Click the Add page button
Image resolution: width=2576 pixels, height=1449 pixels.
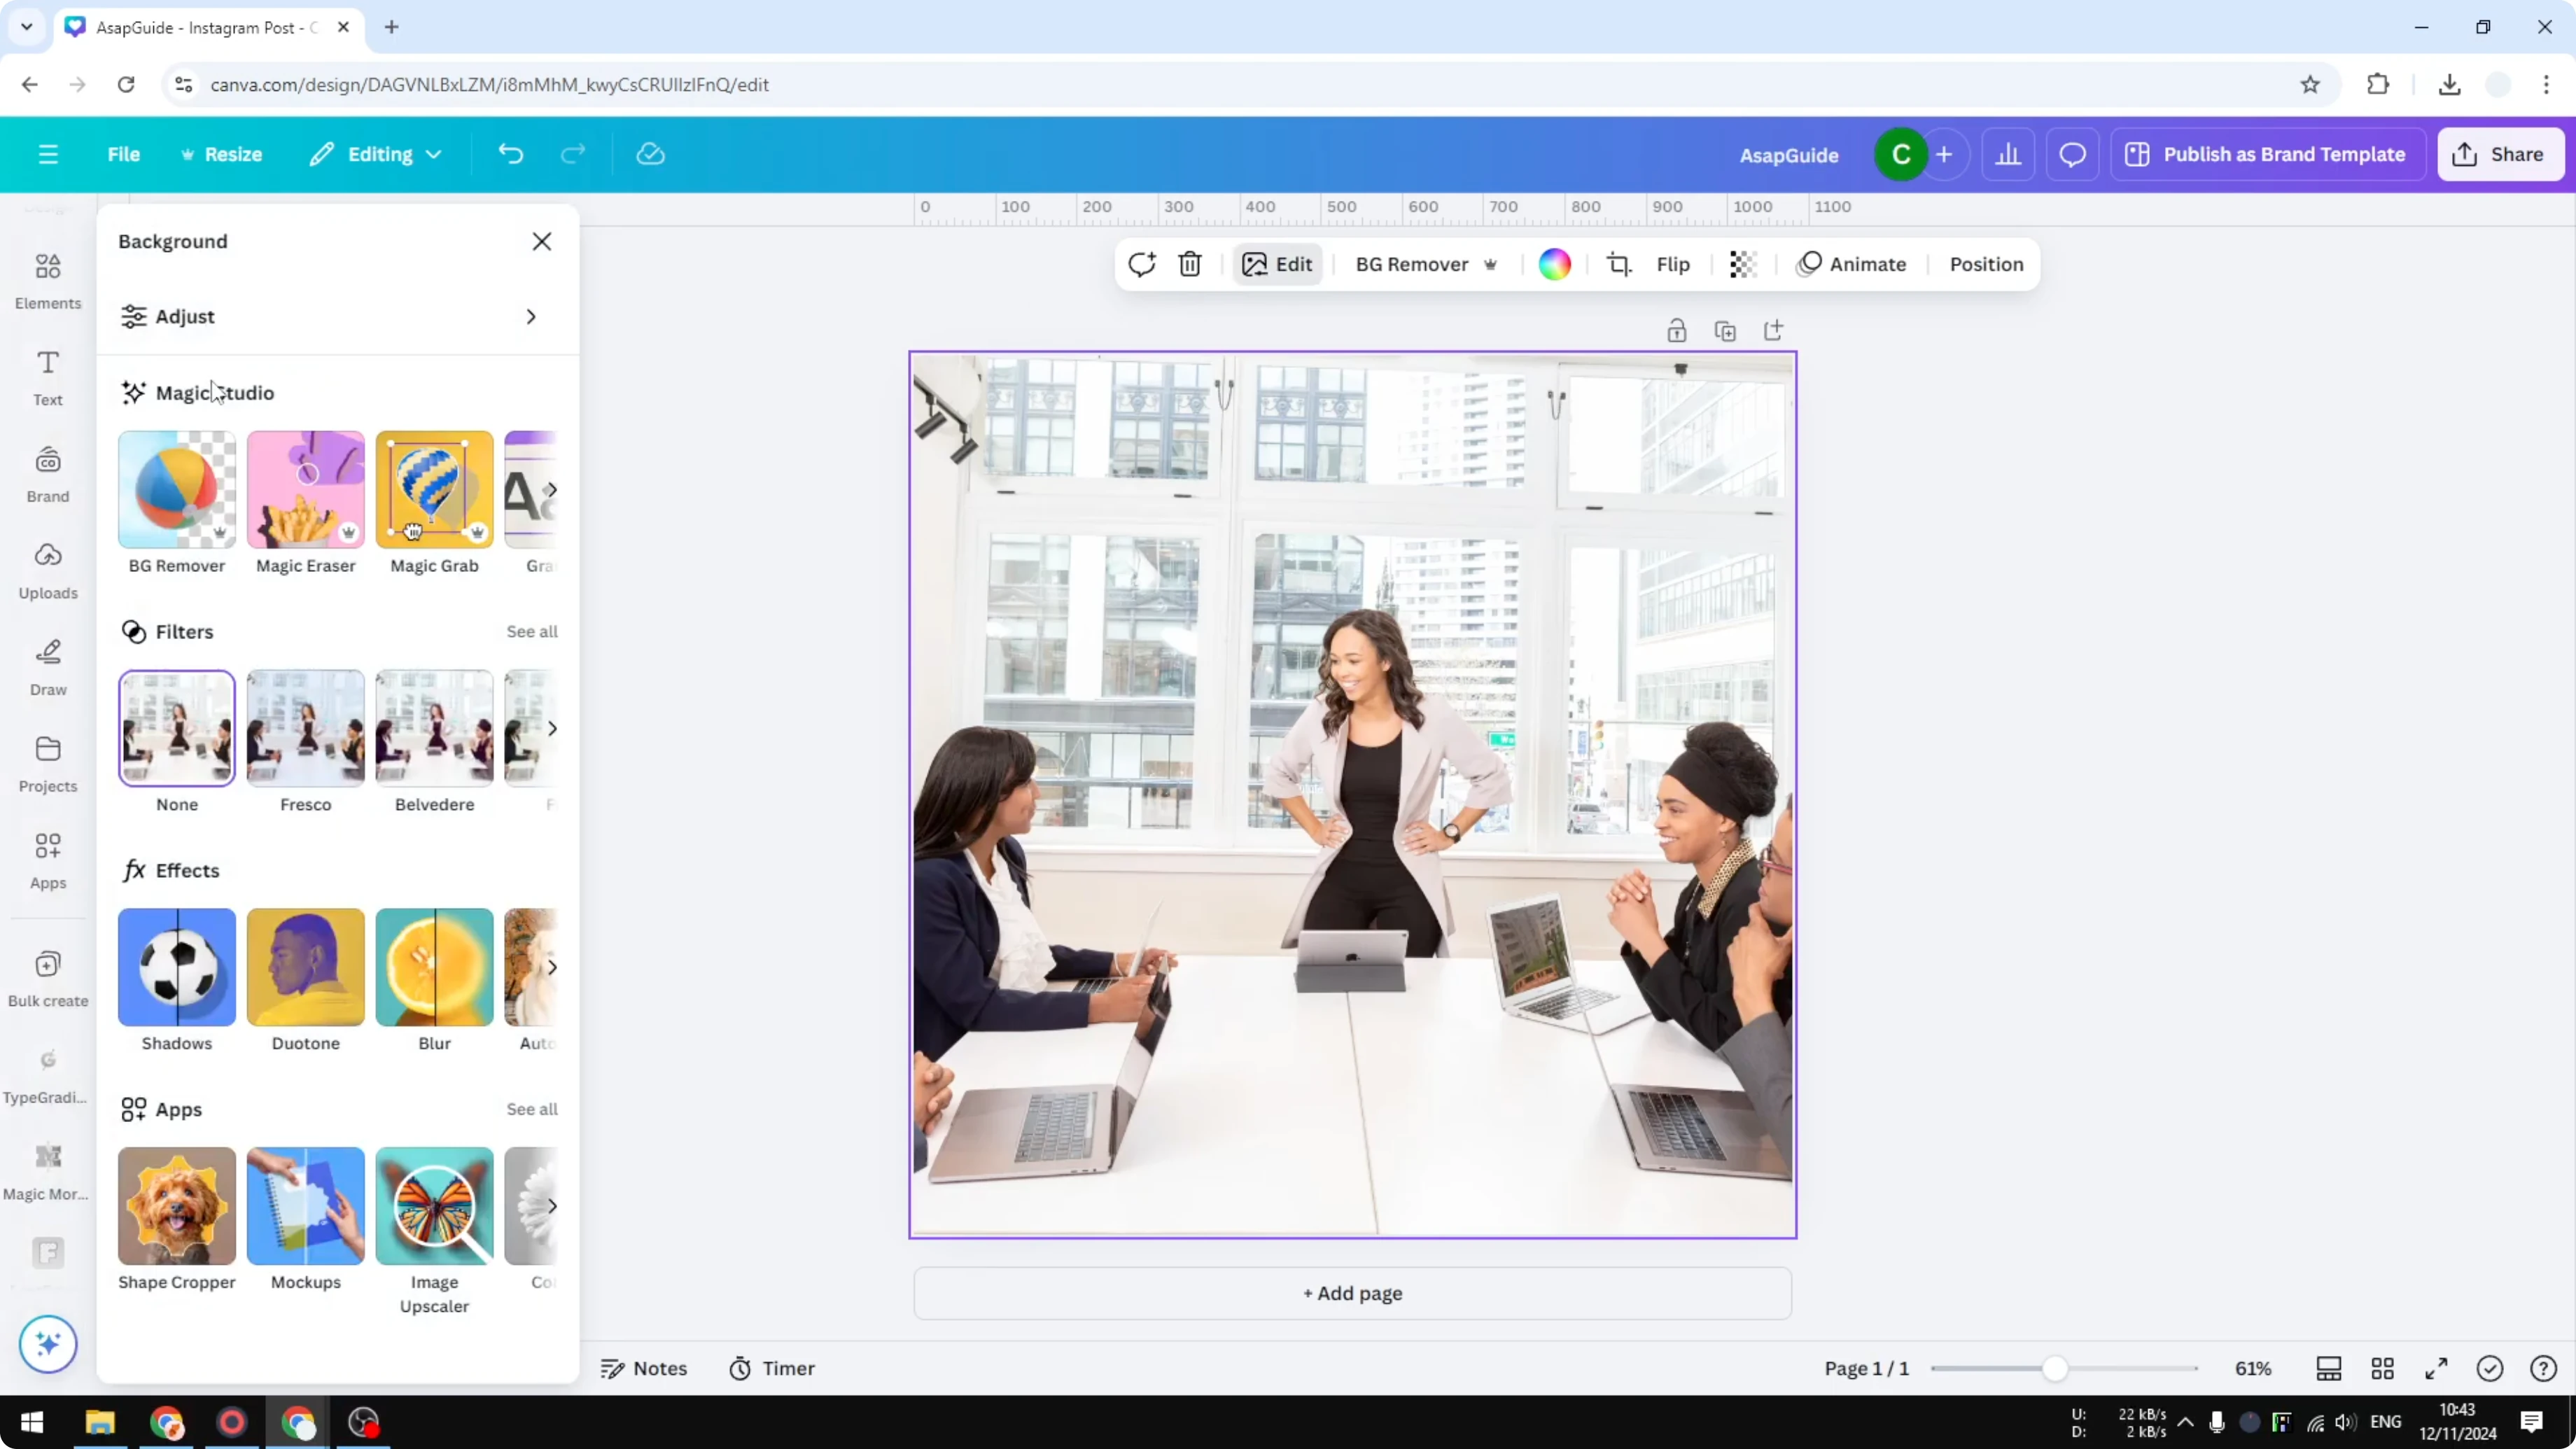coord(1351,1293)
